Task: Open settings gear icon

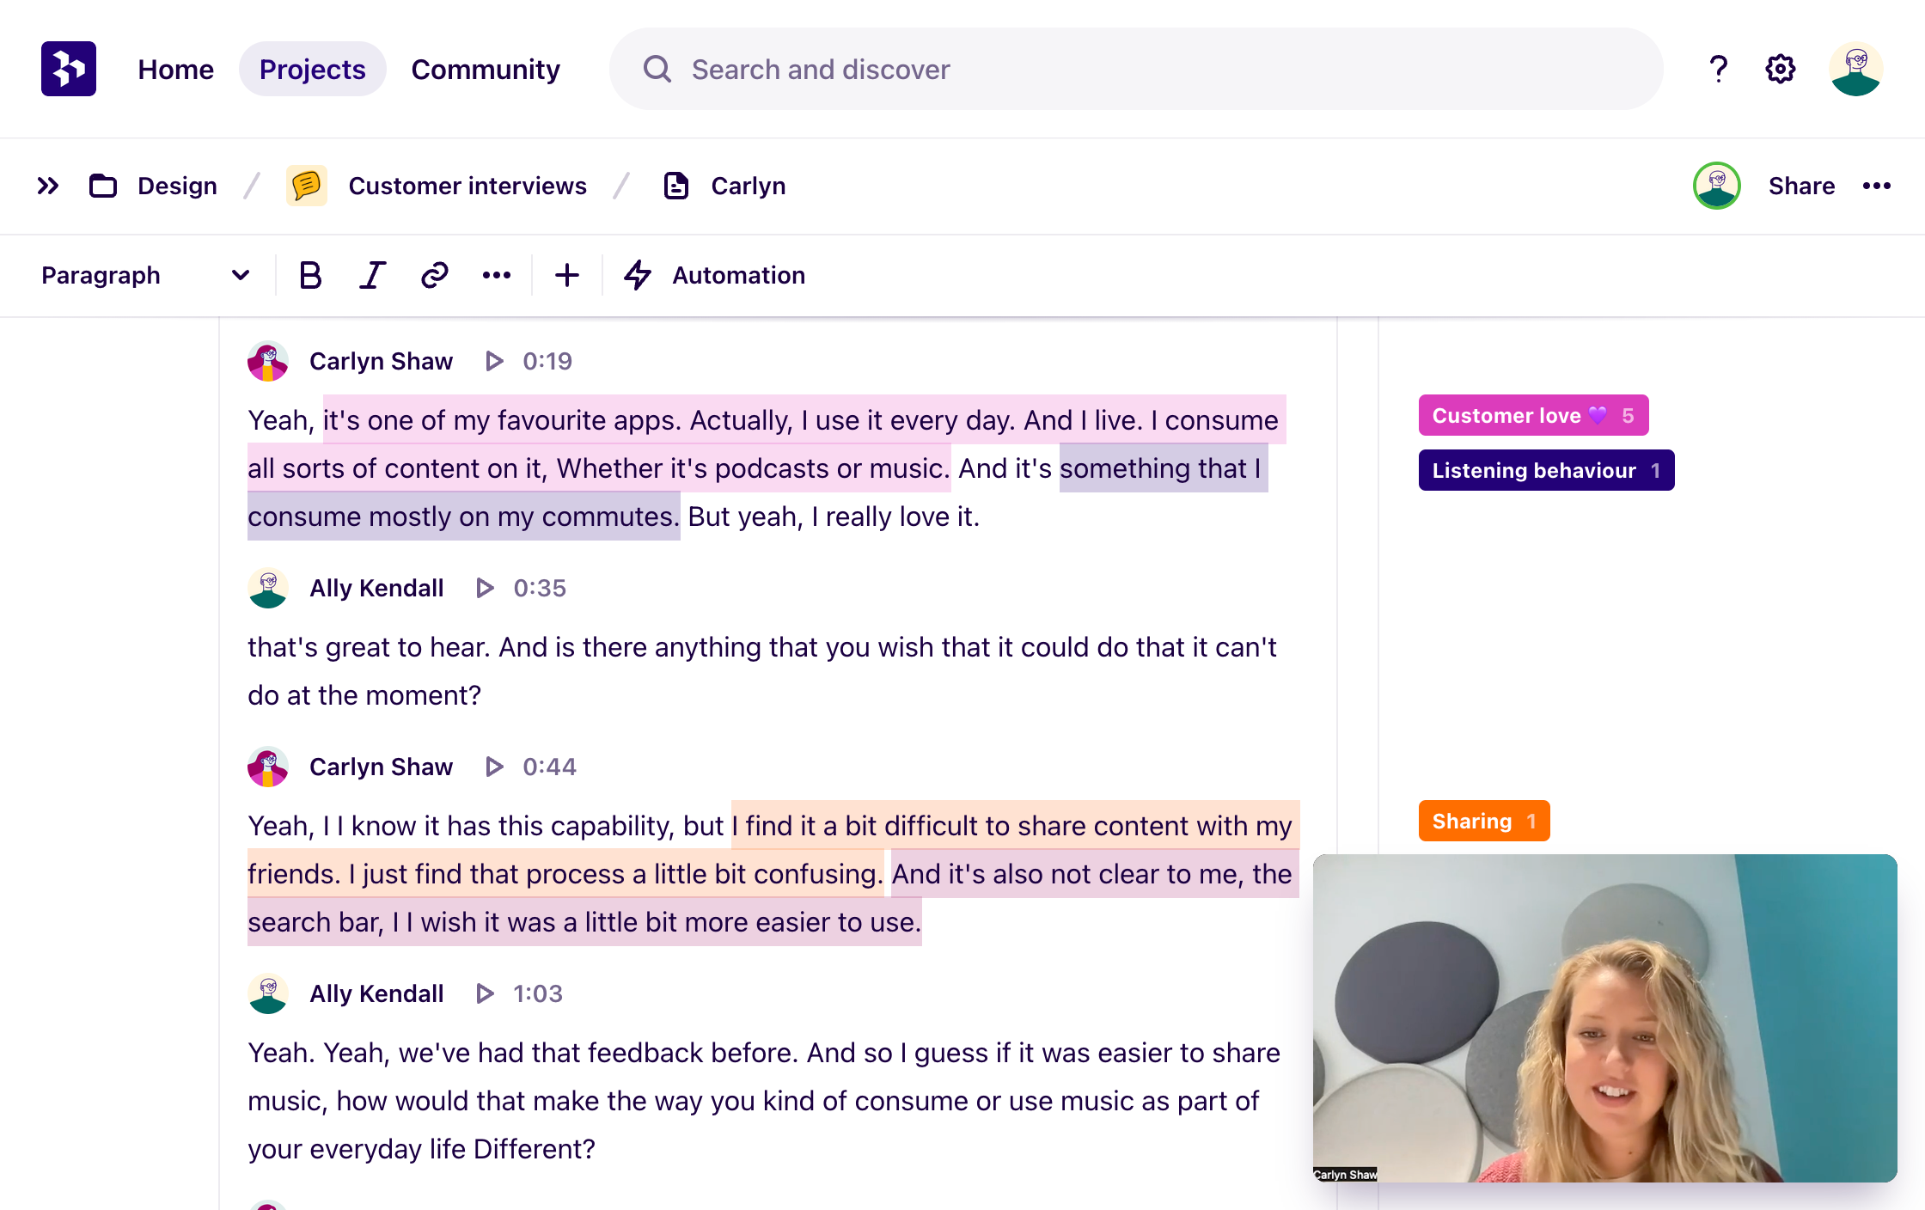Action: pyautogui.click(x=1781, y=69)
